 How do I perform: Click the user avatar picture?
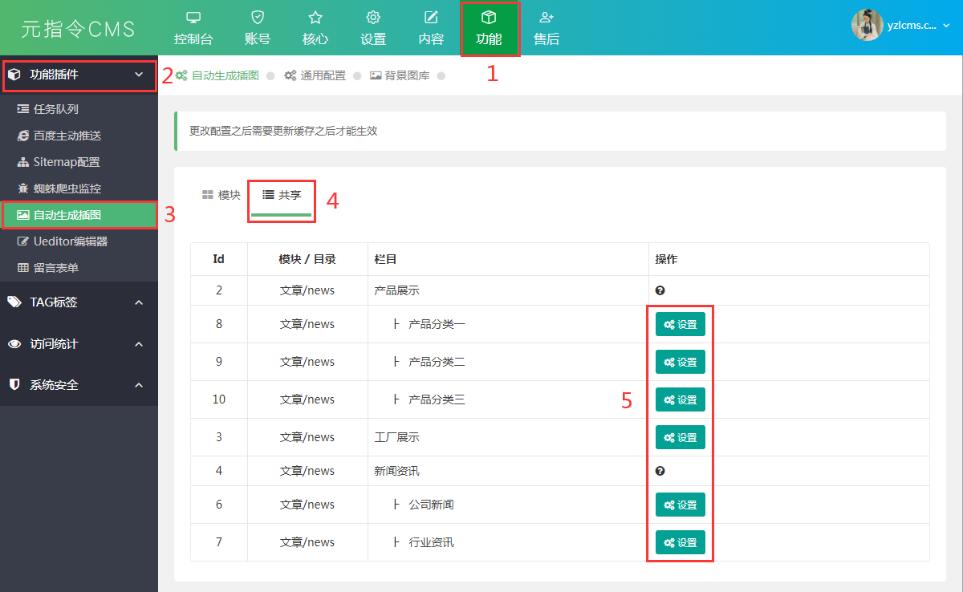click(867, 25)
